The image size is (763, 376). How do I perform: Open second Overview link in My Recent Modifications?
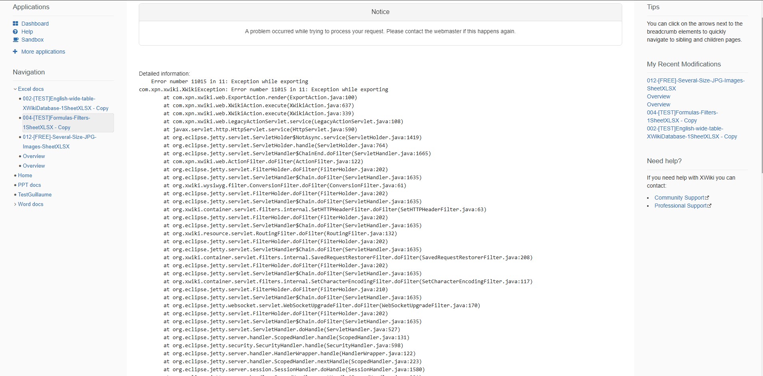coord(659,104)
